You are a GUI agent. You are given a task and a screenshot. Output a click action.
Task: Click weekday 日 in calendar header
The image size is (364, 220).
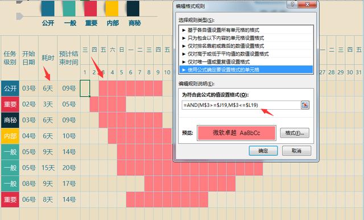pyautogui.click(x=121, y=49)
